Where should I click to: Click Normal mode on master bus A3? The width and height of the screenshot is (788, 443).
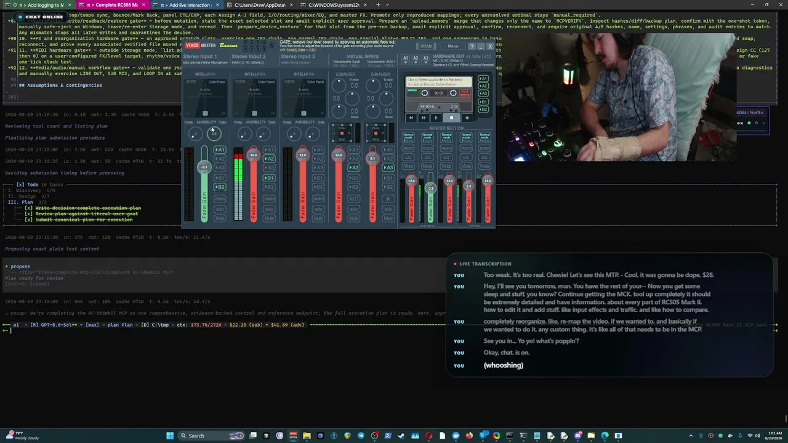[x=447, y=137]
